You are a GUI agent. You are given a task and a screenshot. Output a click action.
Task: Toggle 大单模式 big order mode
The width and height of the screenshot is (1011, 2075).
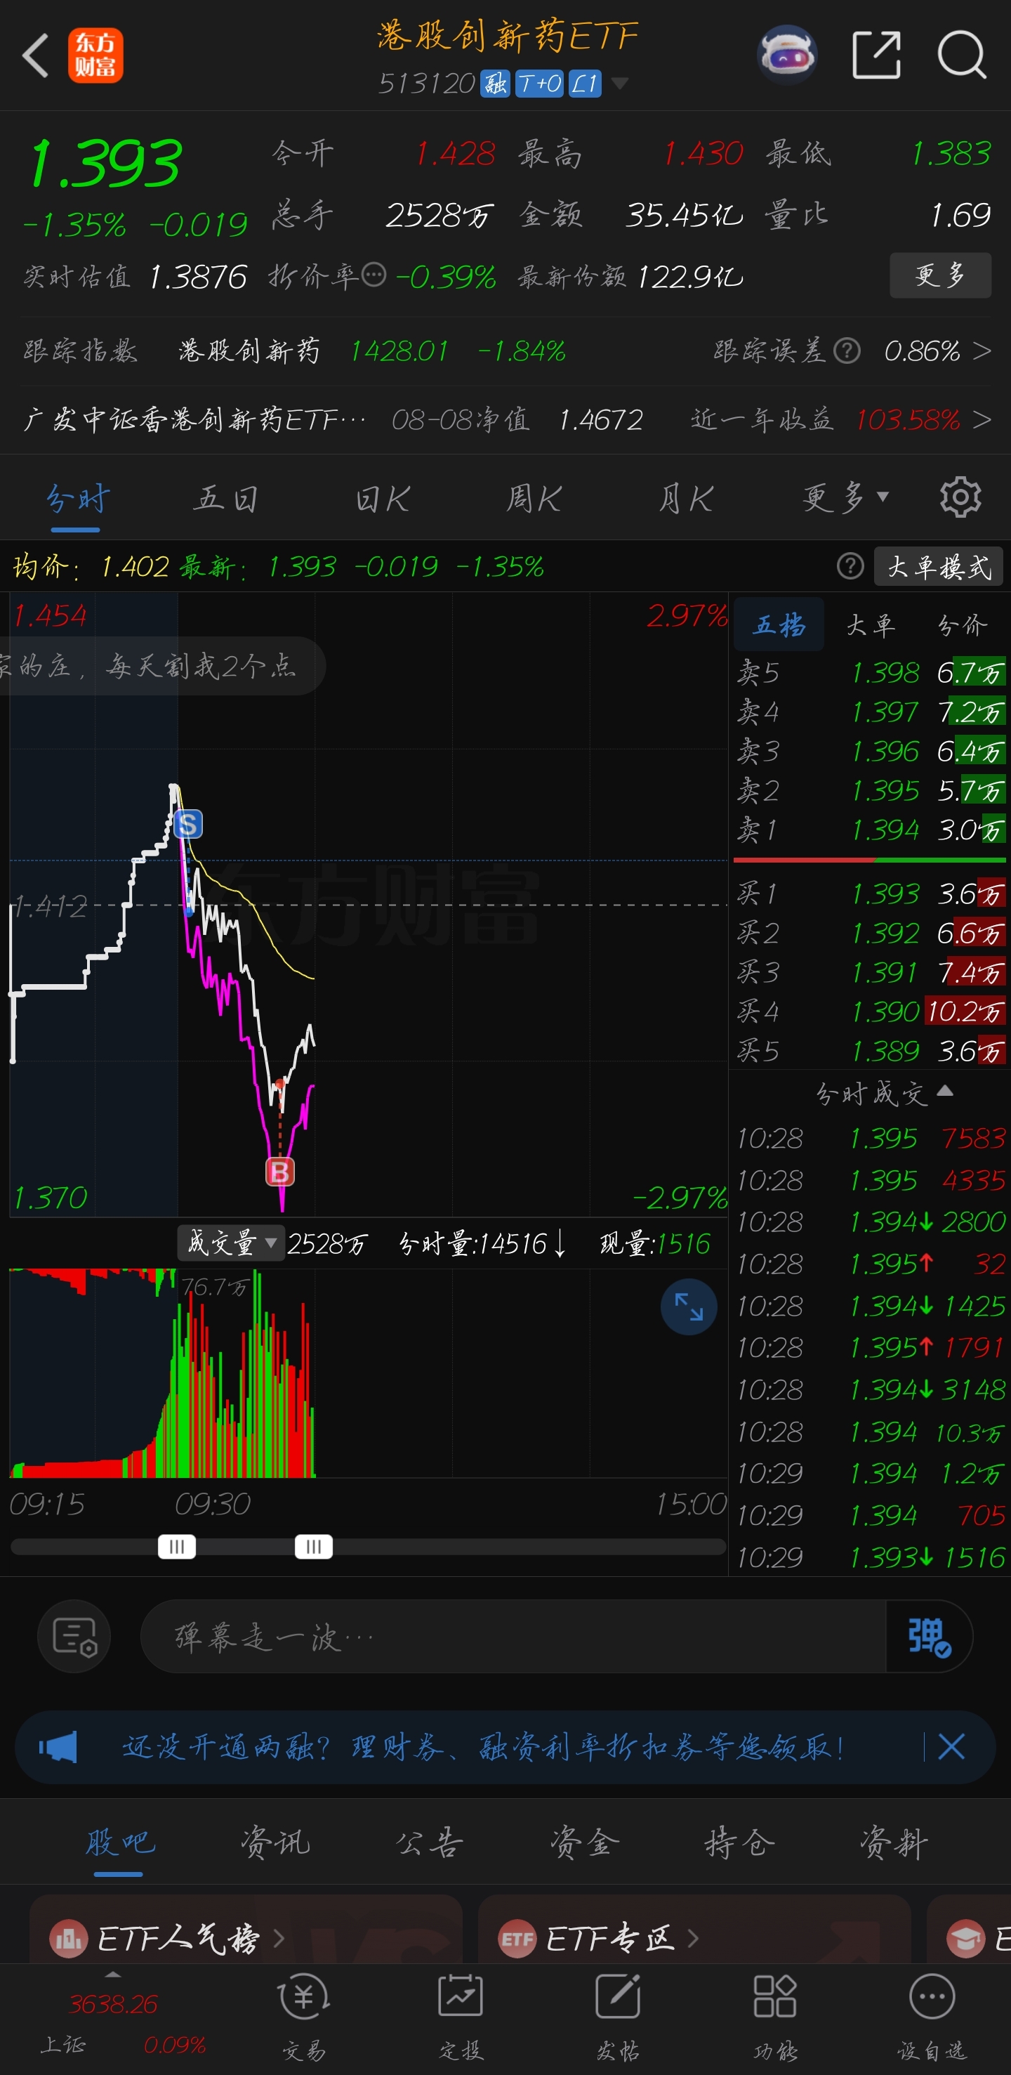pos(939,566)
